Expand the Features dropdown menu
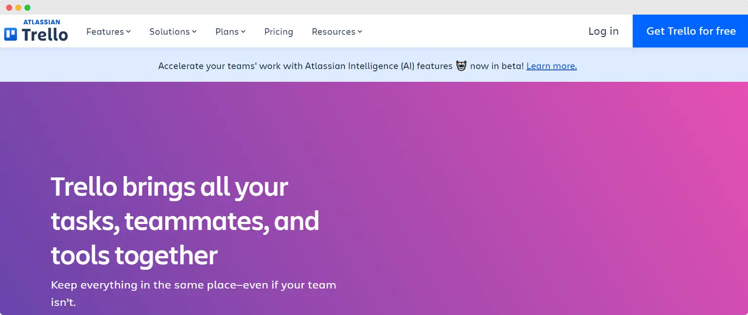748x315 pixels. [109, 32]
